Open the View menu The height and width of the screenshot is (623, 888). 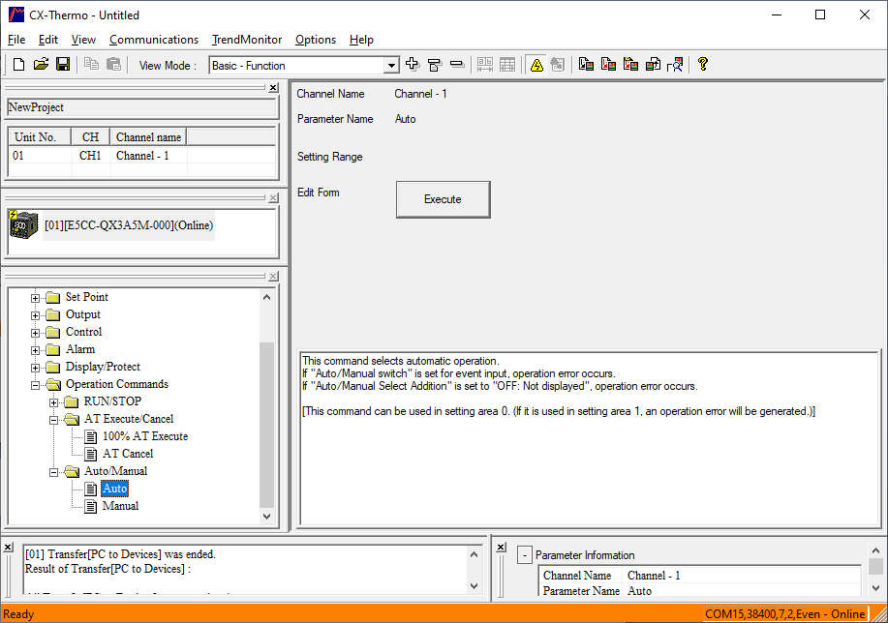click(x=83, y=40)
